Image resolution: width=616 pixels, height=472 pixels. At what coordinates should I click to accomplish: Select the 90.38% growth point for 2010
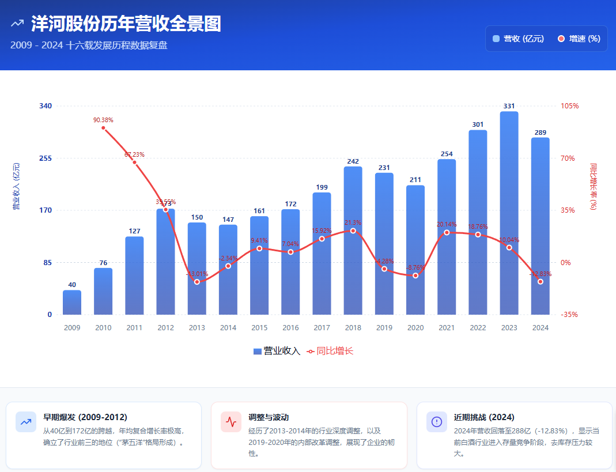pos(104,128)
